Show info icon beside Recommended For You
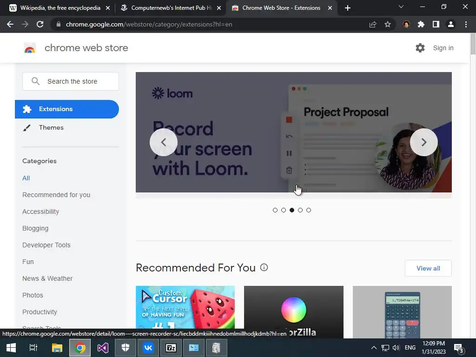 pos(264,267)
